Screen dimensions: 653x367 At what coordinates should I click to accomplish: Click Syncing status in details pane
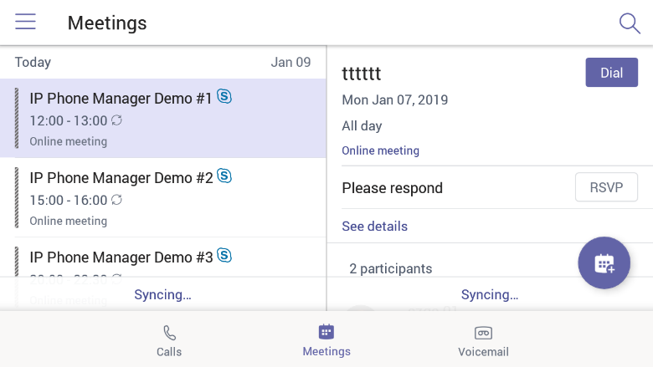point(490,294)
